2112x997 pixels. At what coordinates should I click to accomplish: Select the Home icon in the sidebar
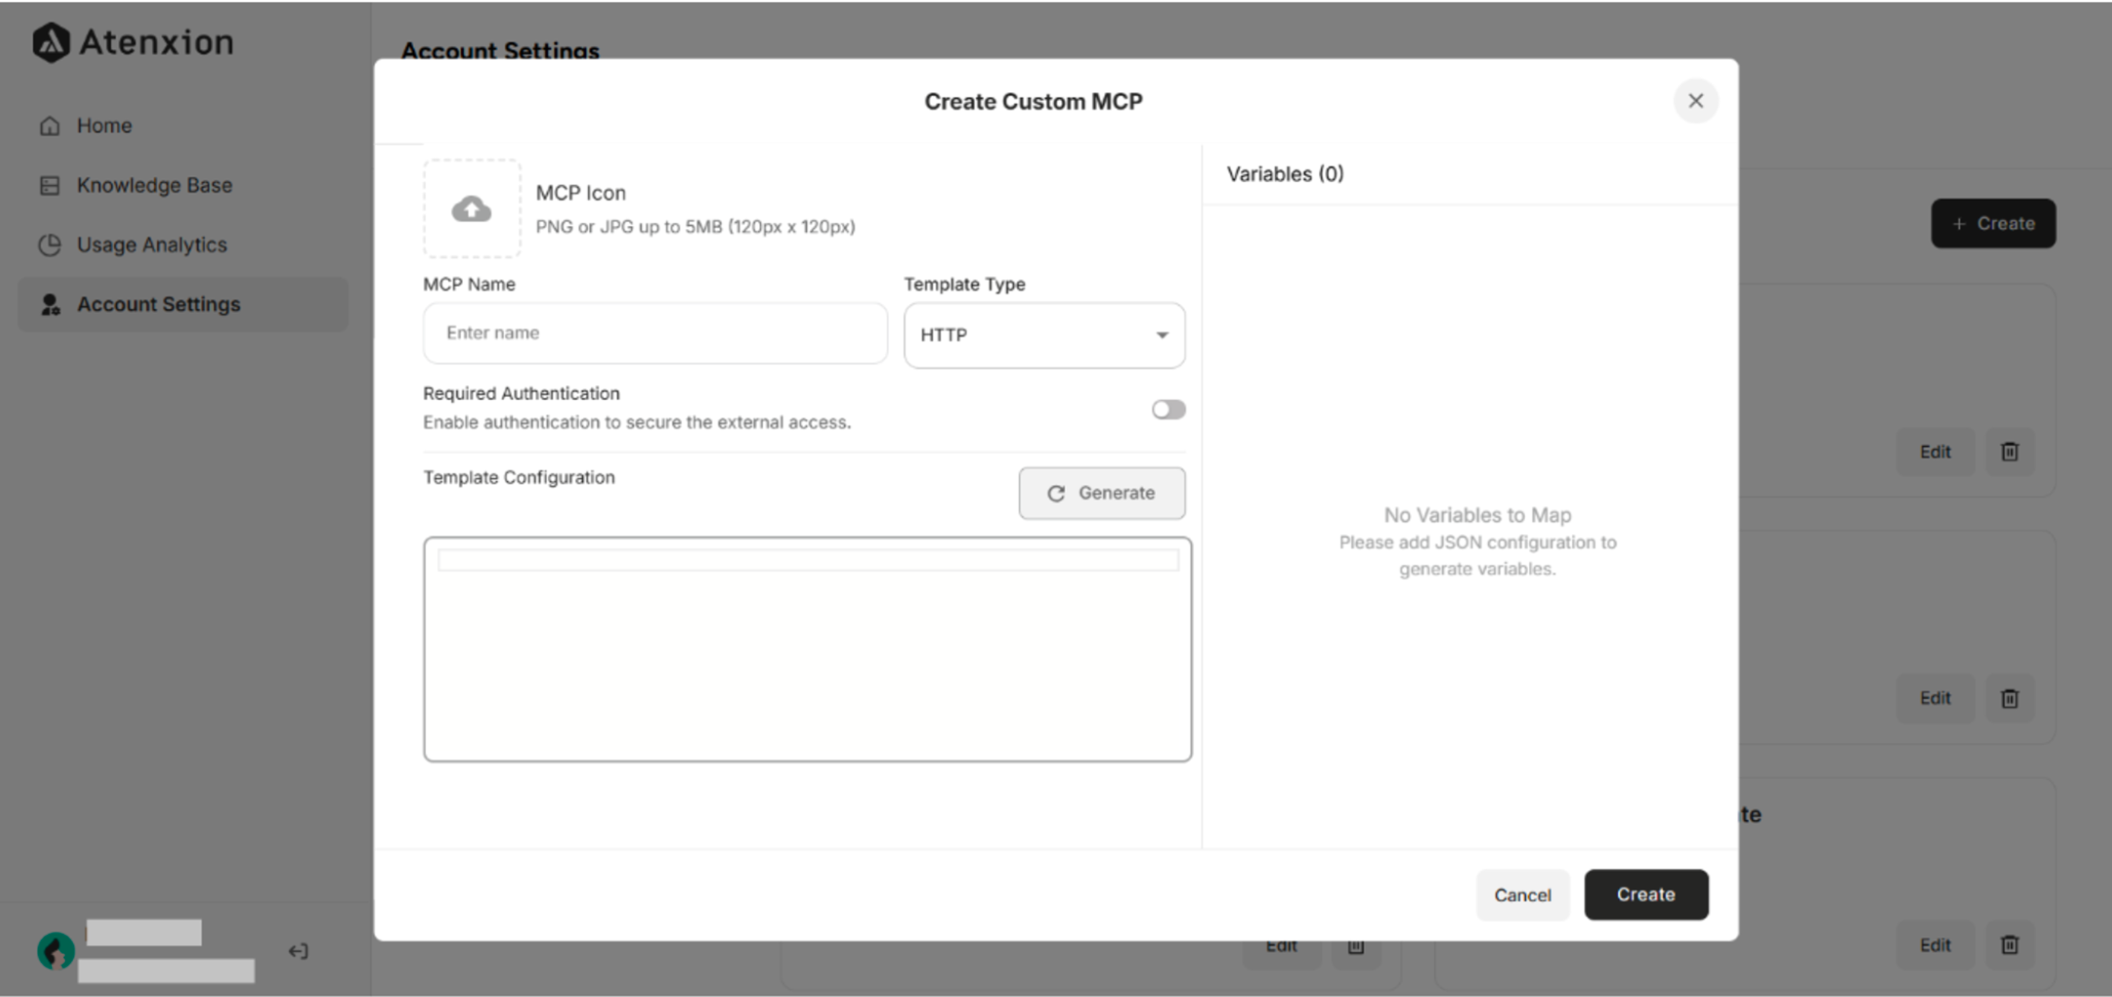49,125
